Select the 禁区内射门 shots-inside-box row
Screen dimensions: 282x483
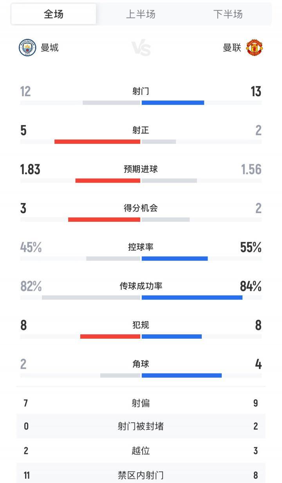141,475
